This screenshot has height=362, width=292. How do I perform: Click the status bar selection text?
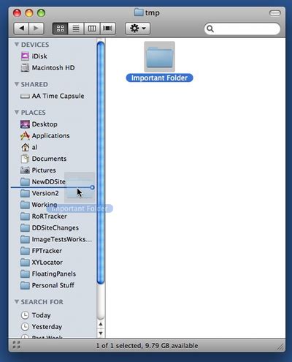[147, 346]
